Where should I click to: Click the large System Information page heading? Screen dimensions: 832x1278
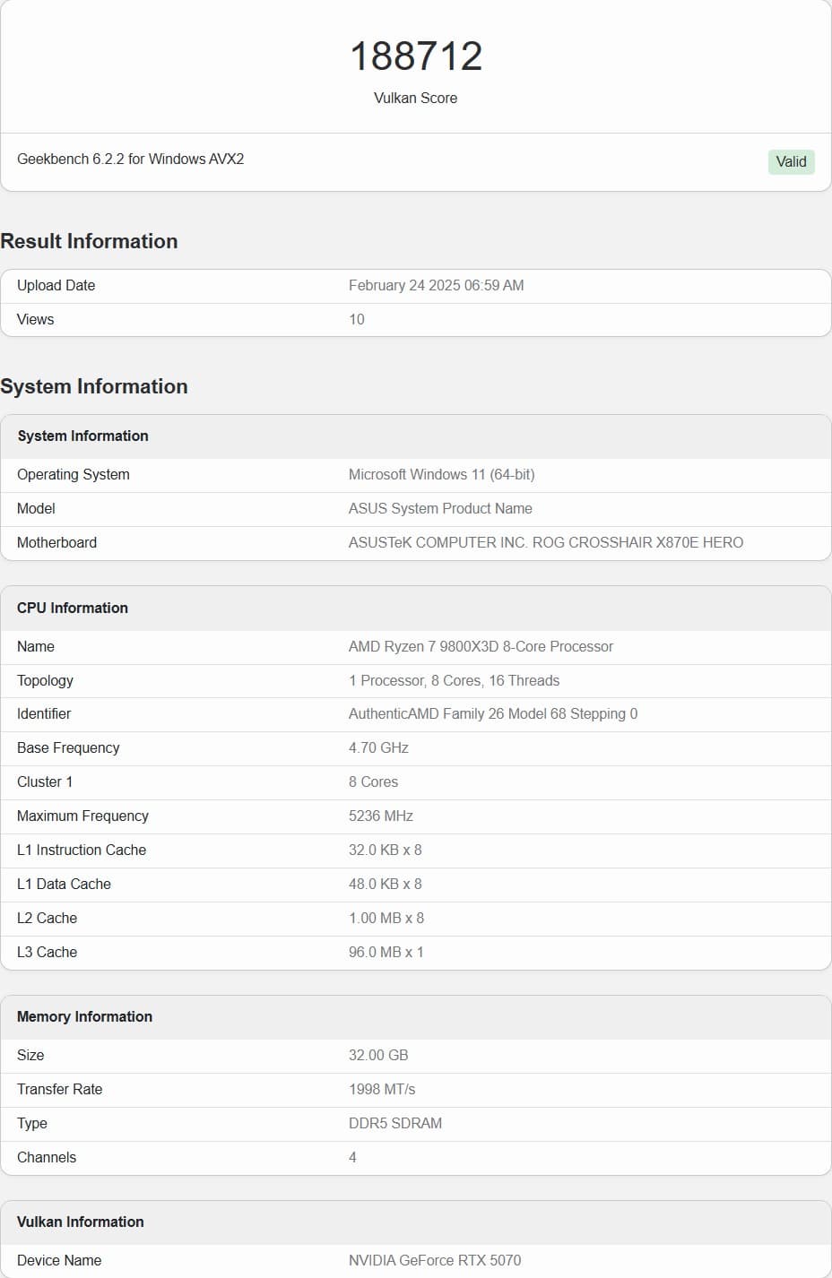coord(94,386)
